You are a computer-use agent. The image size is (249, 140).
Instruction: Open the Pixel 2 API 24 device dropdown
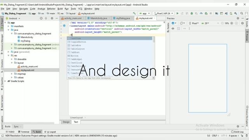[163, 14]
